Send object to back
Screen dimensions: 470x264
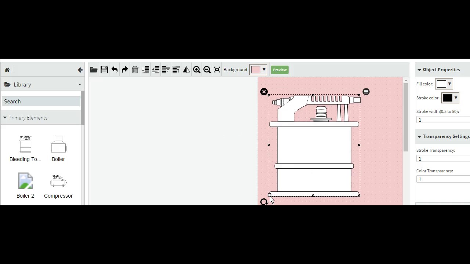145,70
